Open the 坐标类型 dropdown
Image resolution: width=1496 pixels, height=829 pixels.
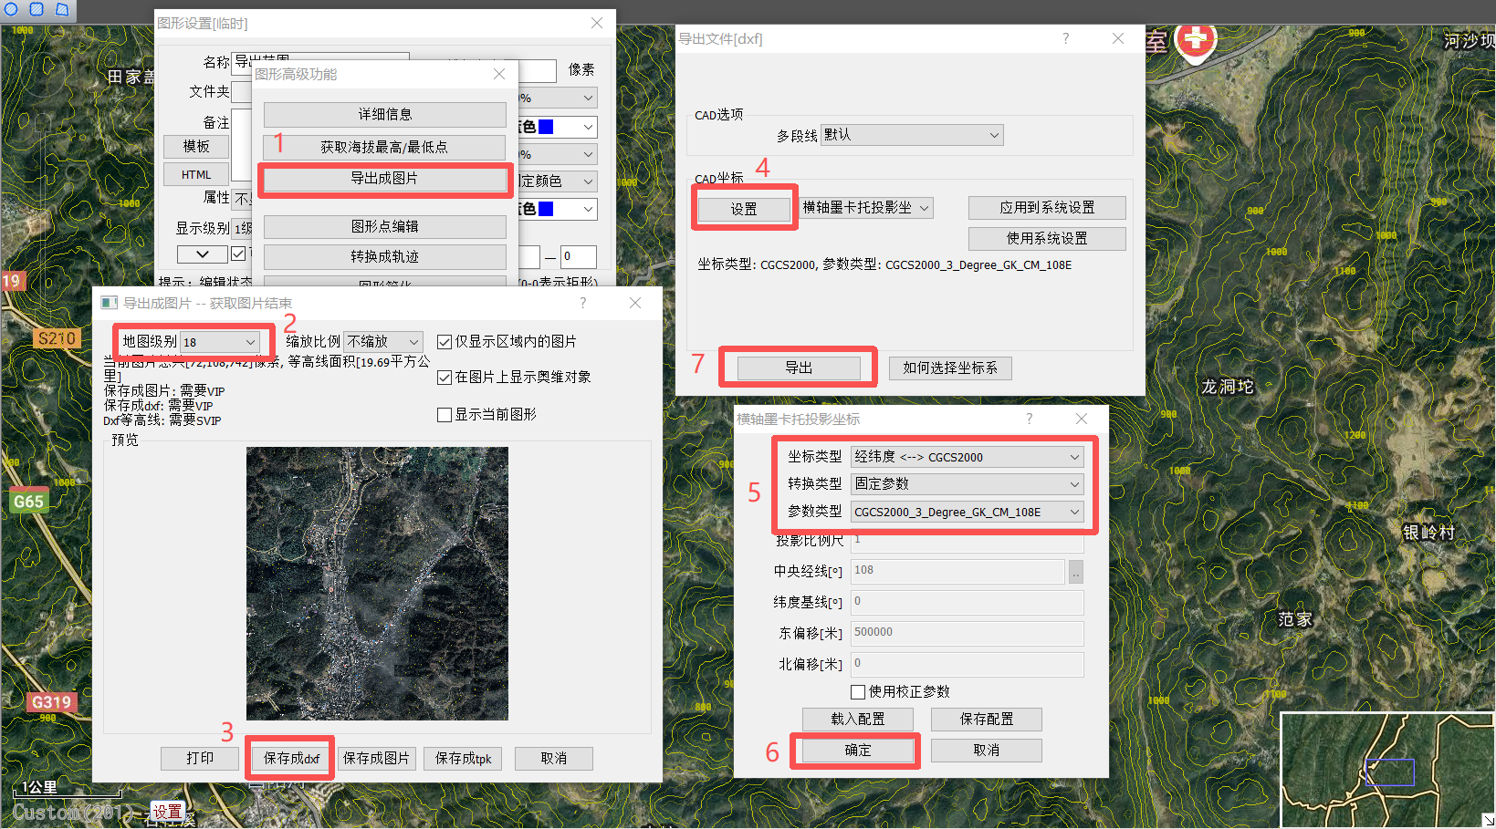tap(967, 457)
